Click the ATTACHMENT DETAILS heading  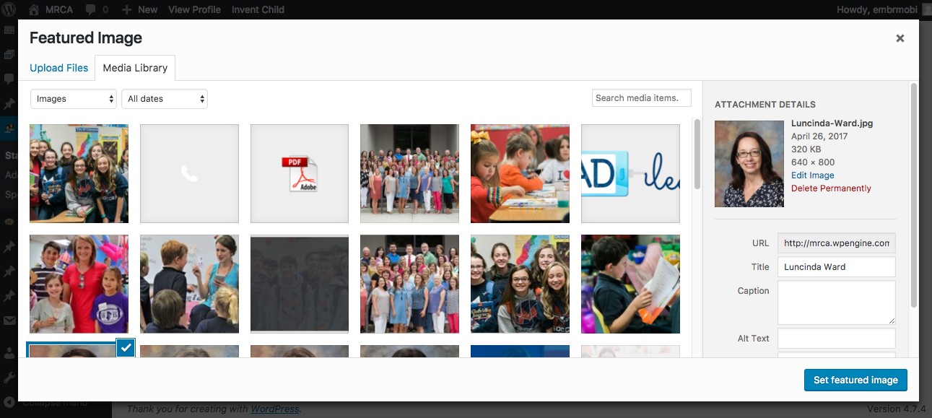(x=765, y=105)
